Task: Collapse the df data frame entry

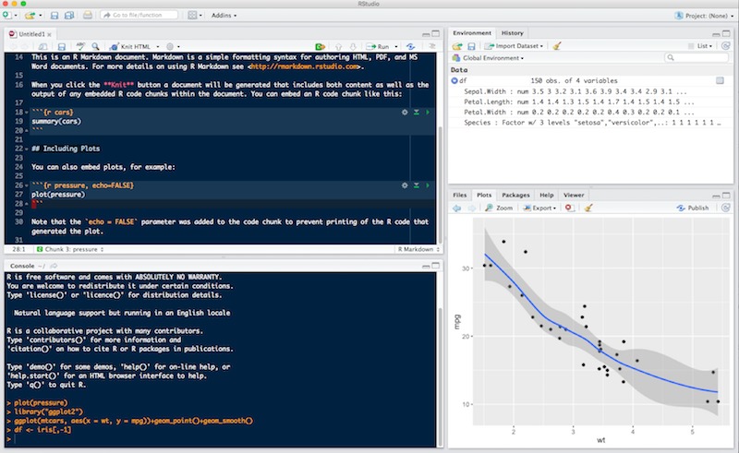Action: (454, 81)
